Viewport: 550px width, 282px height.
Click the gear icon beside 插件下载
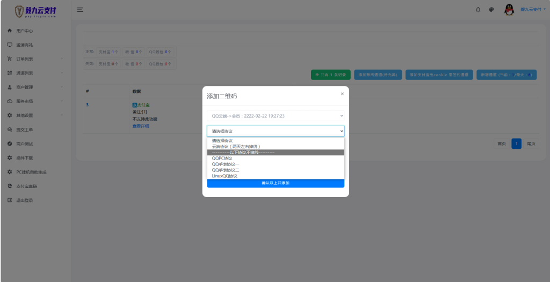[x=10, y=158]
